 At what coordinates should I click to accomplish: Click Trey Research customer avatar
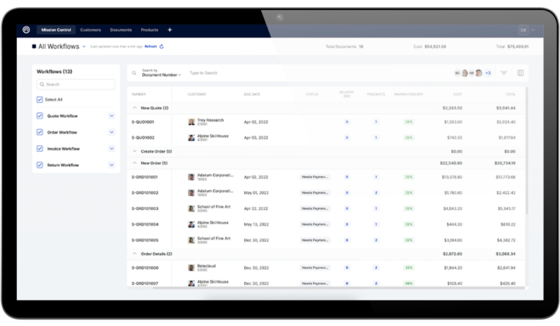tap(192, 122)
